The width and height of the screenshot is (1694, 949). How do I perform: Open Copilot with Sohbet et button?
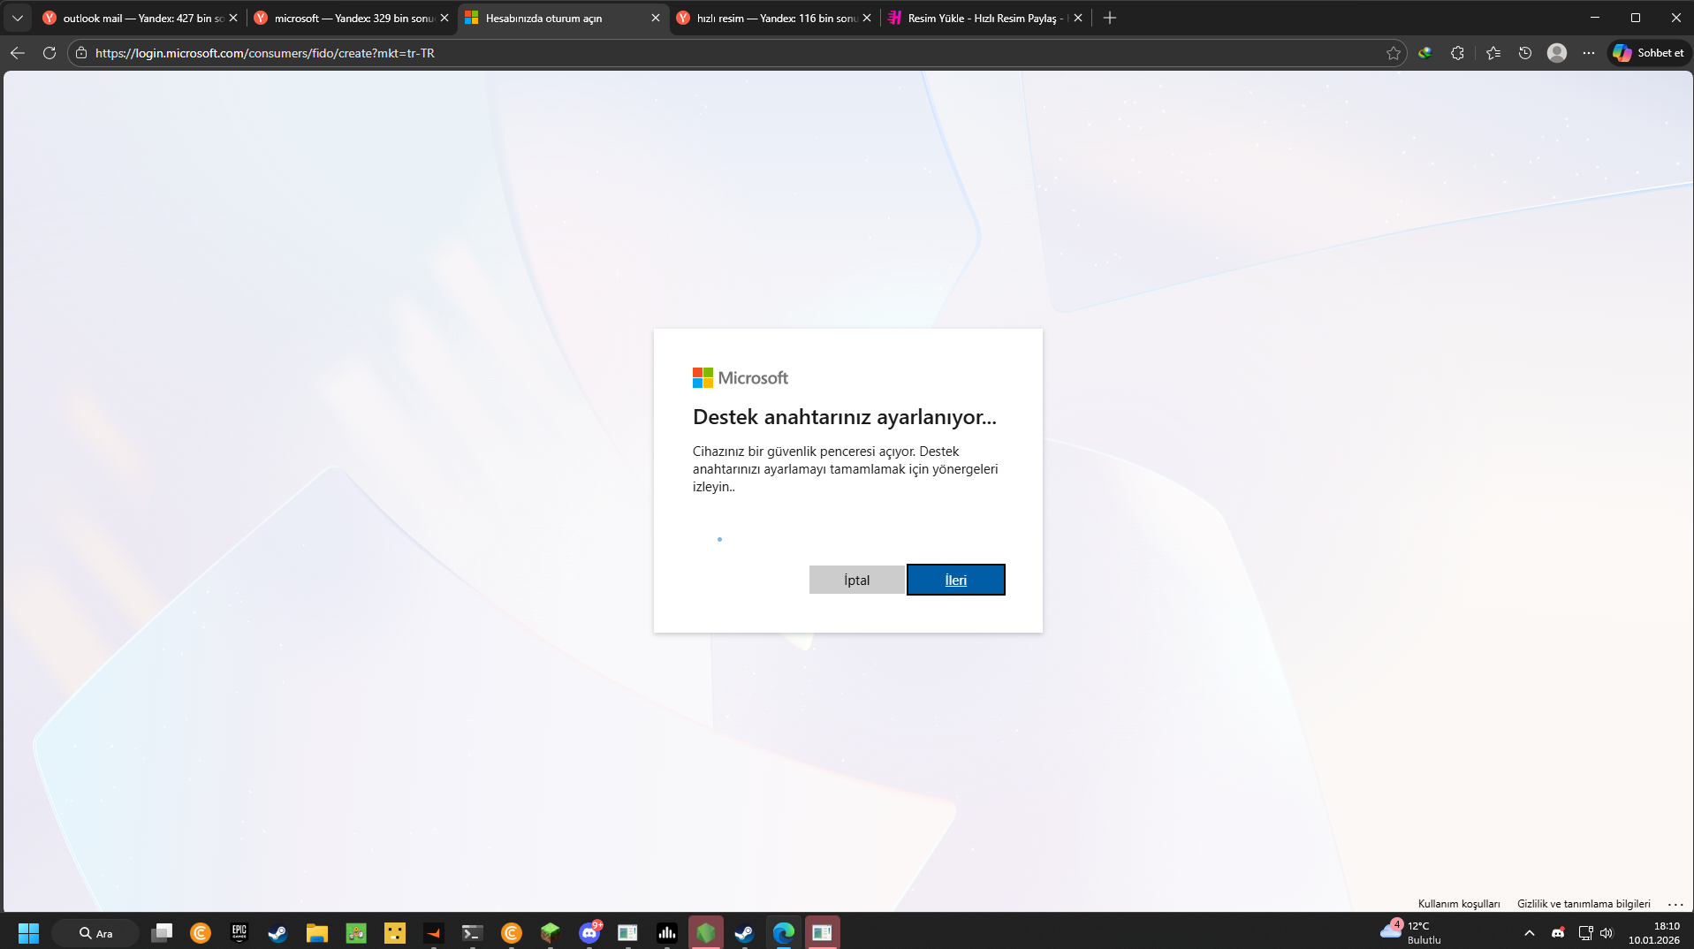[x=1648, y=53]
